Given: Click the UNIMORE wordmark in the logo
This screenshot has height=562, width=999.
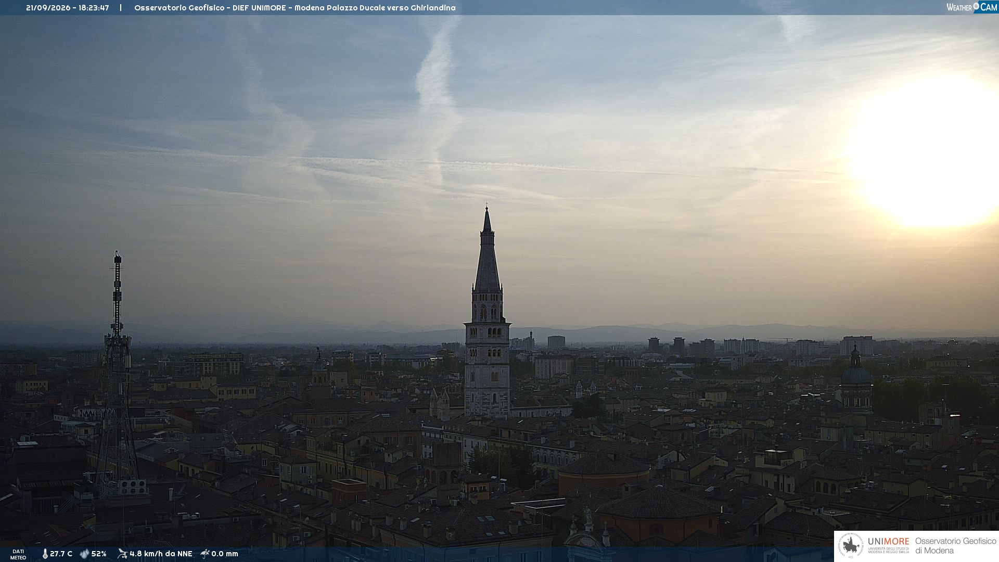Looking at the screenshot, I should (888, 542).
